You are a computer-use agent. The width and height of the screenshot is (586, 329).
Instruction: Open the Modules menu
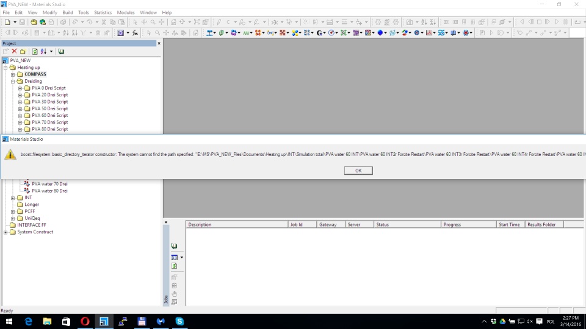(126, 13)
